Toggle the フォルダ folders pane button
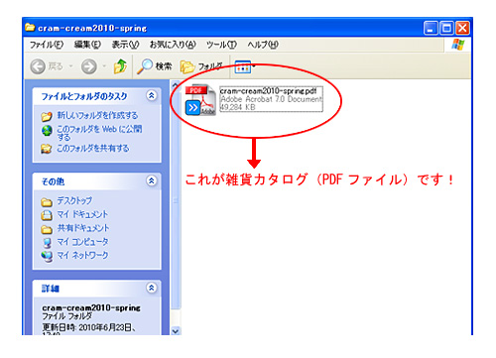 pyautogui.click(x=201, y=66)
